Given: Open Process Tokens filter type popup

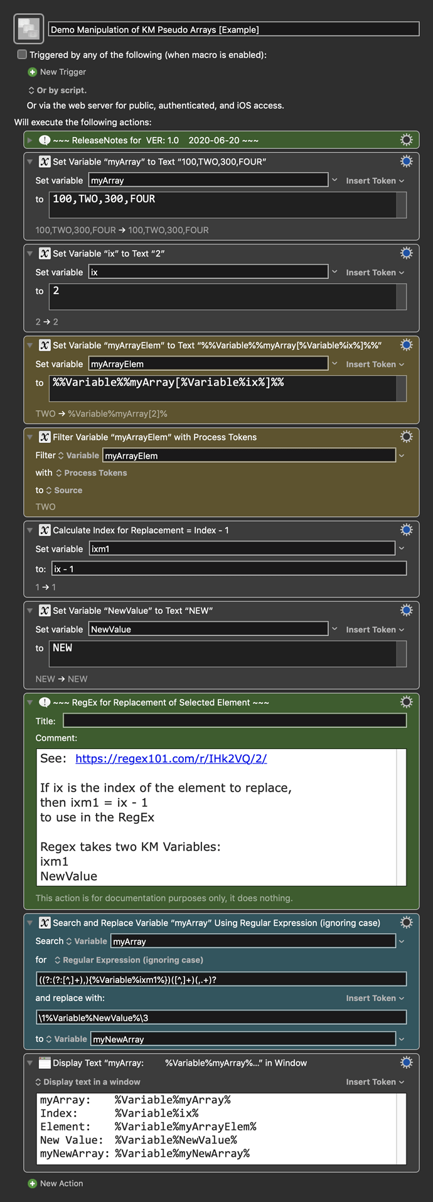Looking at the screenshot, I should (92, 473).
